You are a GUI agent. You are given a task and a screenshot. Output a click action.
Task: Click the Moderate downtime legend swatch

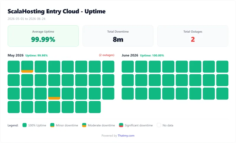tap(84, 125)
